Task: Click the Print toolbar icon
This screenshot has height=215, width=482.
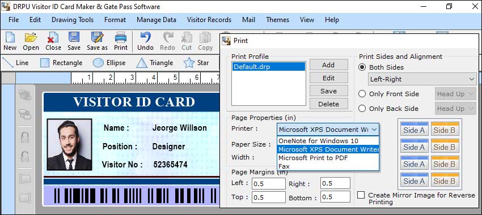Action: (x=121, y=41)
